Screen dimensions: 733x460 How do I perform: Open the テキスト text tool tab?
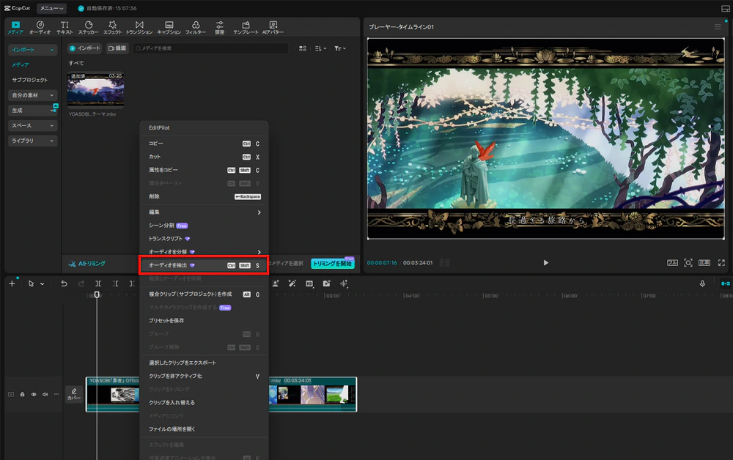(65, 28)
